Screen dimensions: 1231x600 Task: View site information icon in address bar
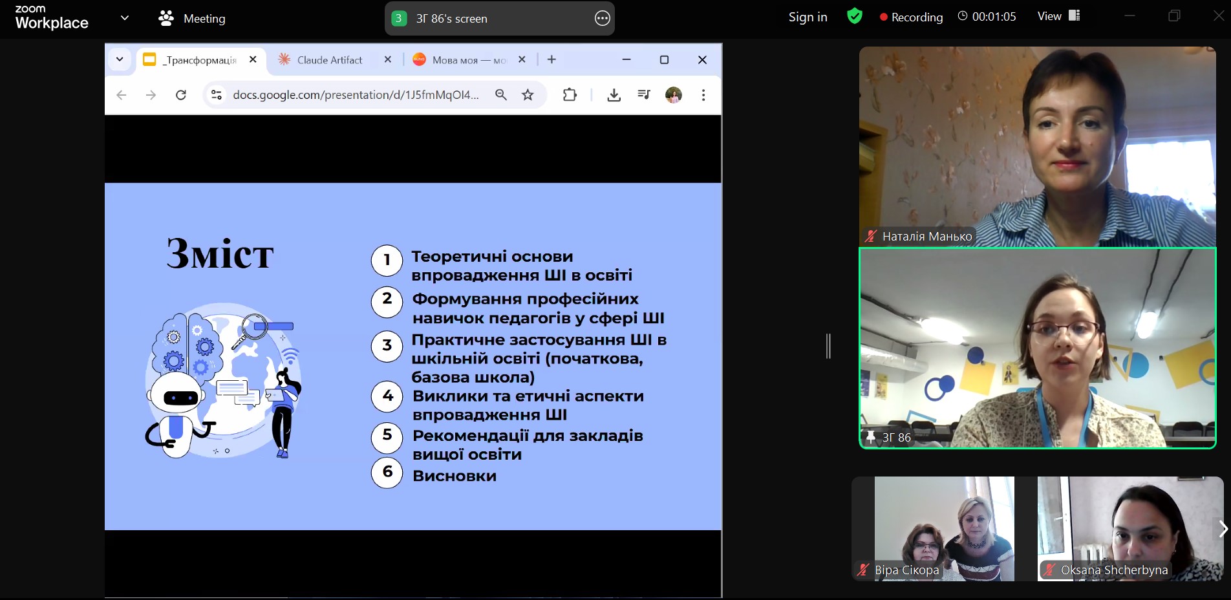(217, 95)
